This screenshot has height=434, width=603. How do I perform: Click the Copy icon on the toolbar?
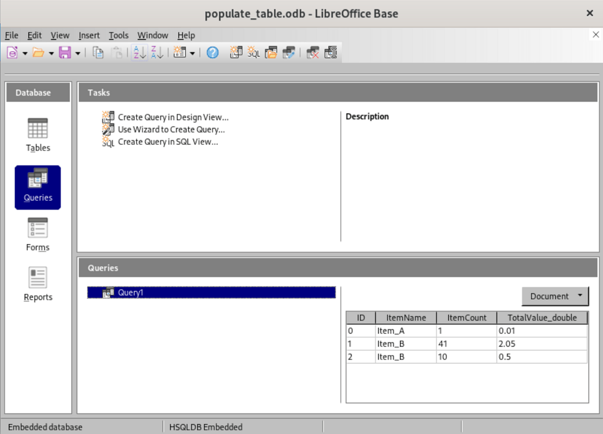tap(98, 52)
